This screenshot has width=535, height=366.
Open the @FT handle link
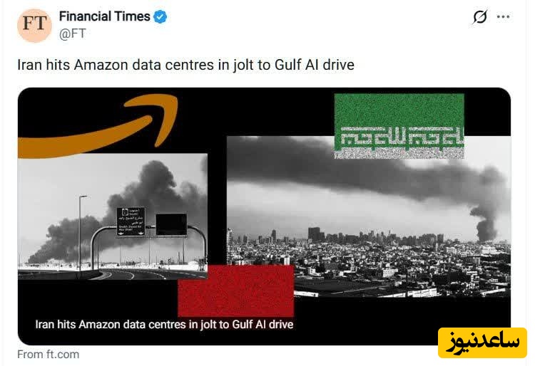point(72,33)
